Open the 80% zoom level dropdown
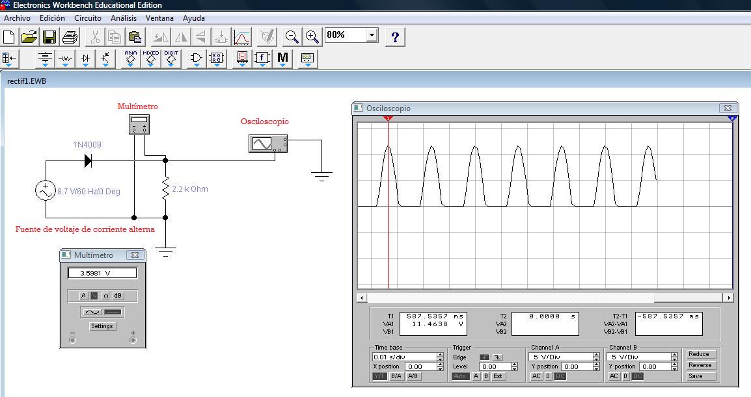Screen dimensions: 751x397 (372, 35)
